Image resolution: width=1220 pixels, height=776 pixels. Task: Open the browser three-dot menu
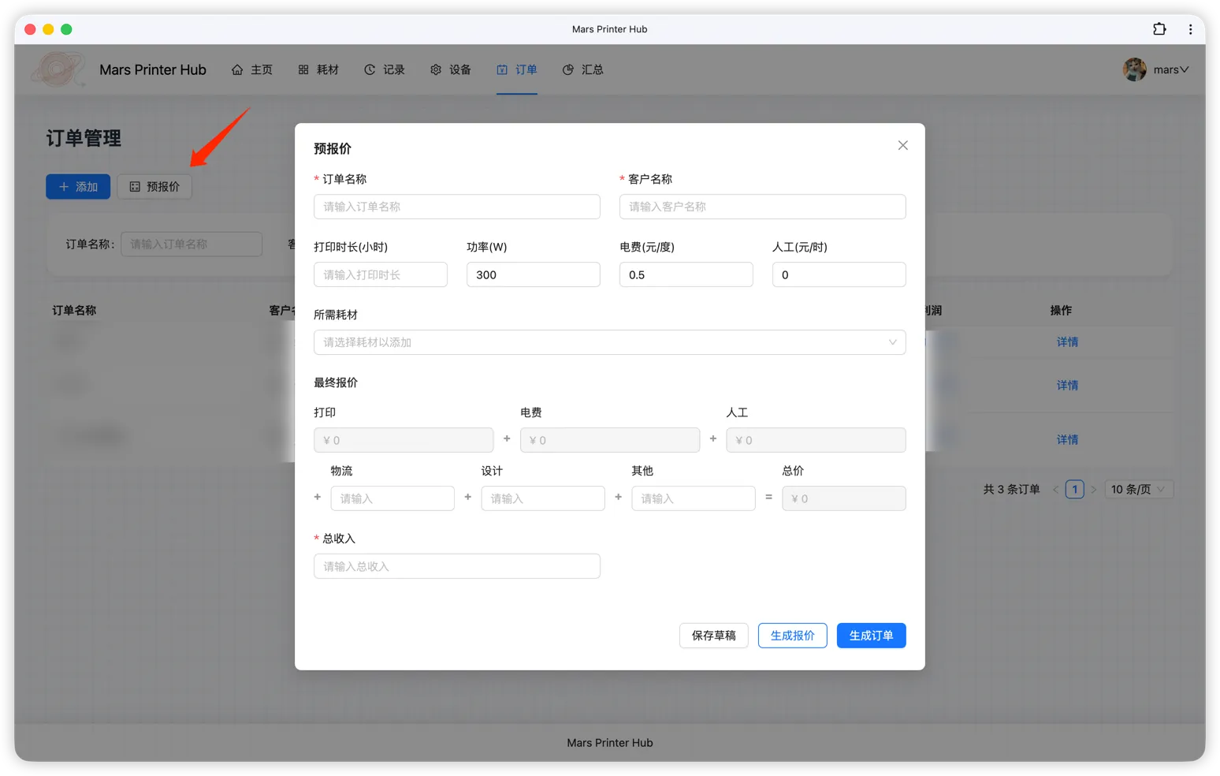click(1191, 28)
